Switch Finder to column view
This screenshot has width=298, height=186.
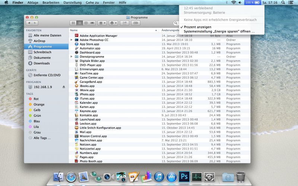click(x=86, y=23)
